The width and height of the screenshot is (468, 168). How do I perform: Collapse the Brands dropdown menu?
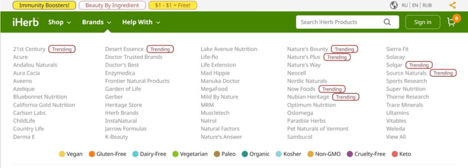coord(97,22)
